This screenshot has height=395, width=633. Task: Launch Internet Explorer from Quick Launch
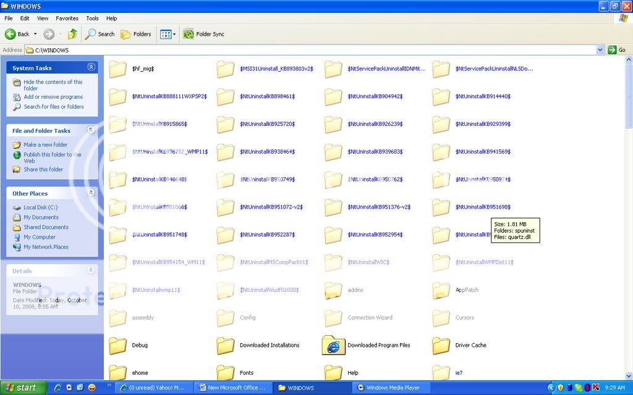57,388
